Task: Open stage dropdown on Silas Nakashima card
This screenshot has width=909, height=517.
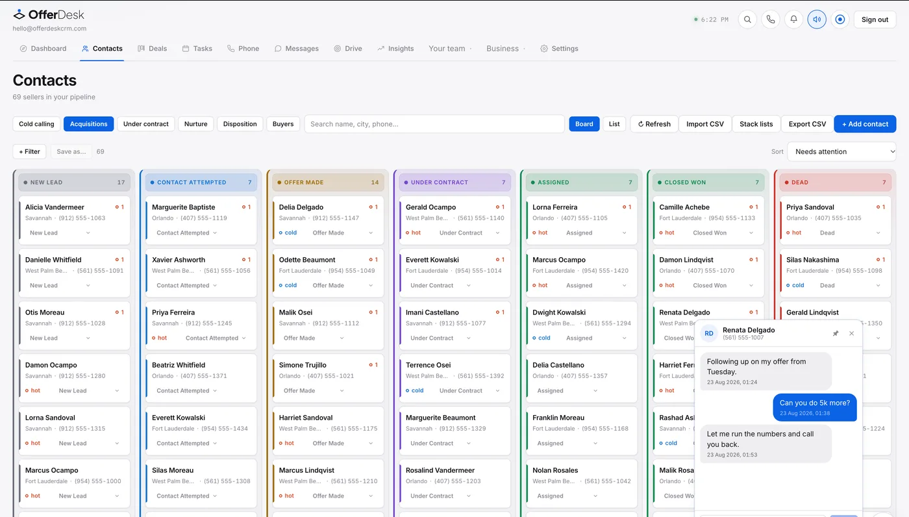Action: (x=850, y=286)
